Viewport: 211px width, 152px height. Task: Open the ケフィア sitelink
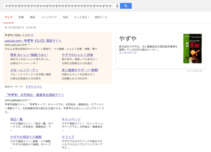pos(68,137)
